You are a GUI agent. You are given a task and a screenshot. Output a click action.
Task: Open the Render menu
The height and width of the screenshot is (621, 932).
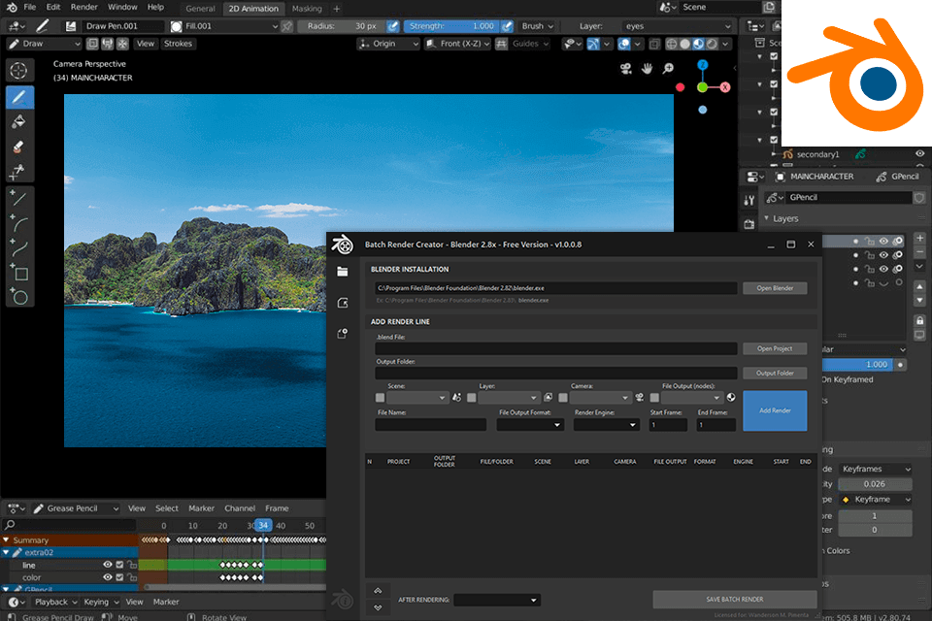tap(84, 7)
